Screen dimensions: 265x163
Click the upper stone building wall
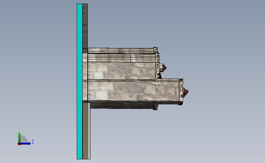click(122, 71)
